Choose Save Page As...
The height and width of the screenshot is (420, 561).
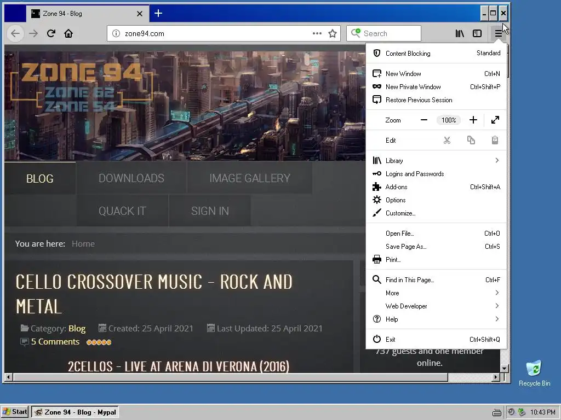tap(436, 247)
